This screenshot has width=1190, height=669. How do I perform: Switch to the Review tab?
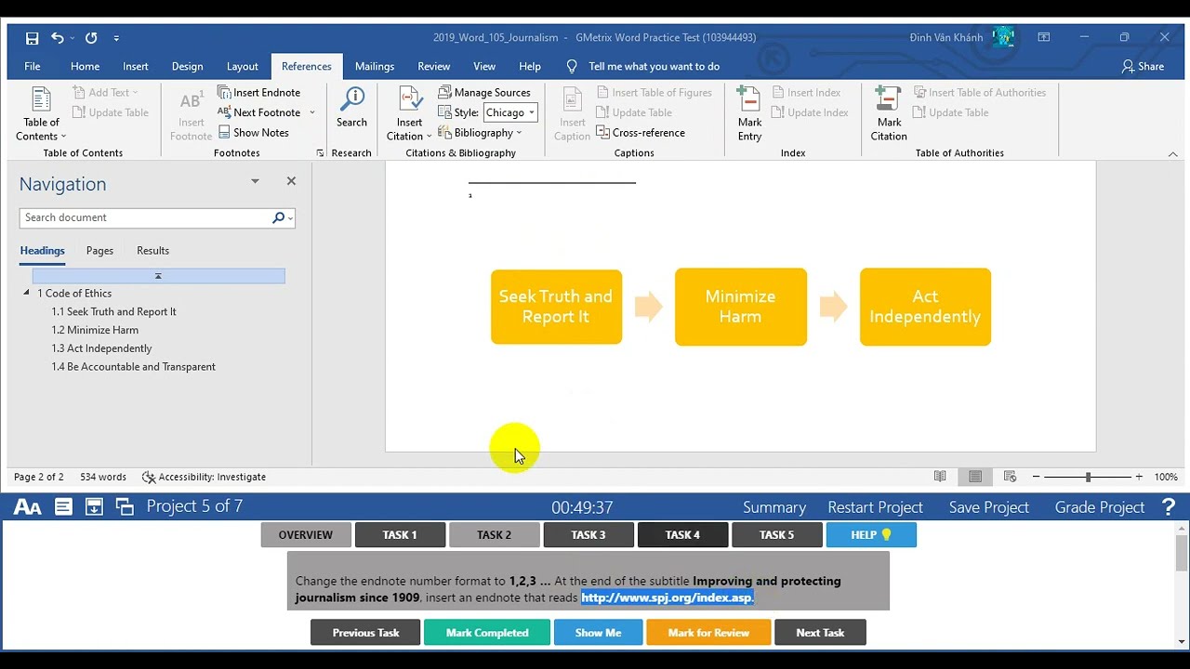[x=433, y=66]
